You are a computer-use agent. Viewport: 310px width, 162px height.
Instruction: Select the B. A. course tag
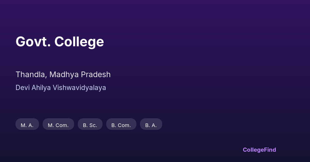151,125
